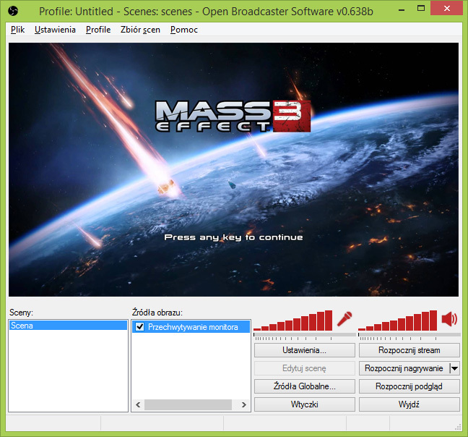
Task: Open Źródła Globalne... dialog
Action: click(x=305, y=386)
